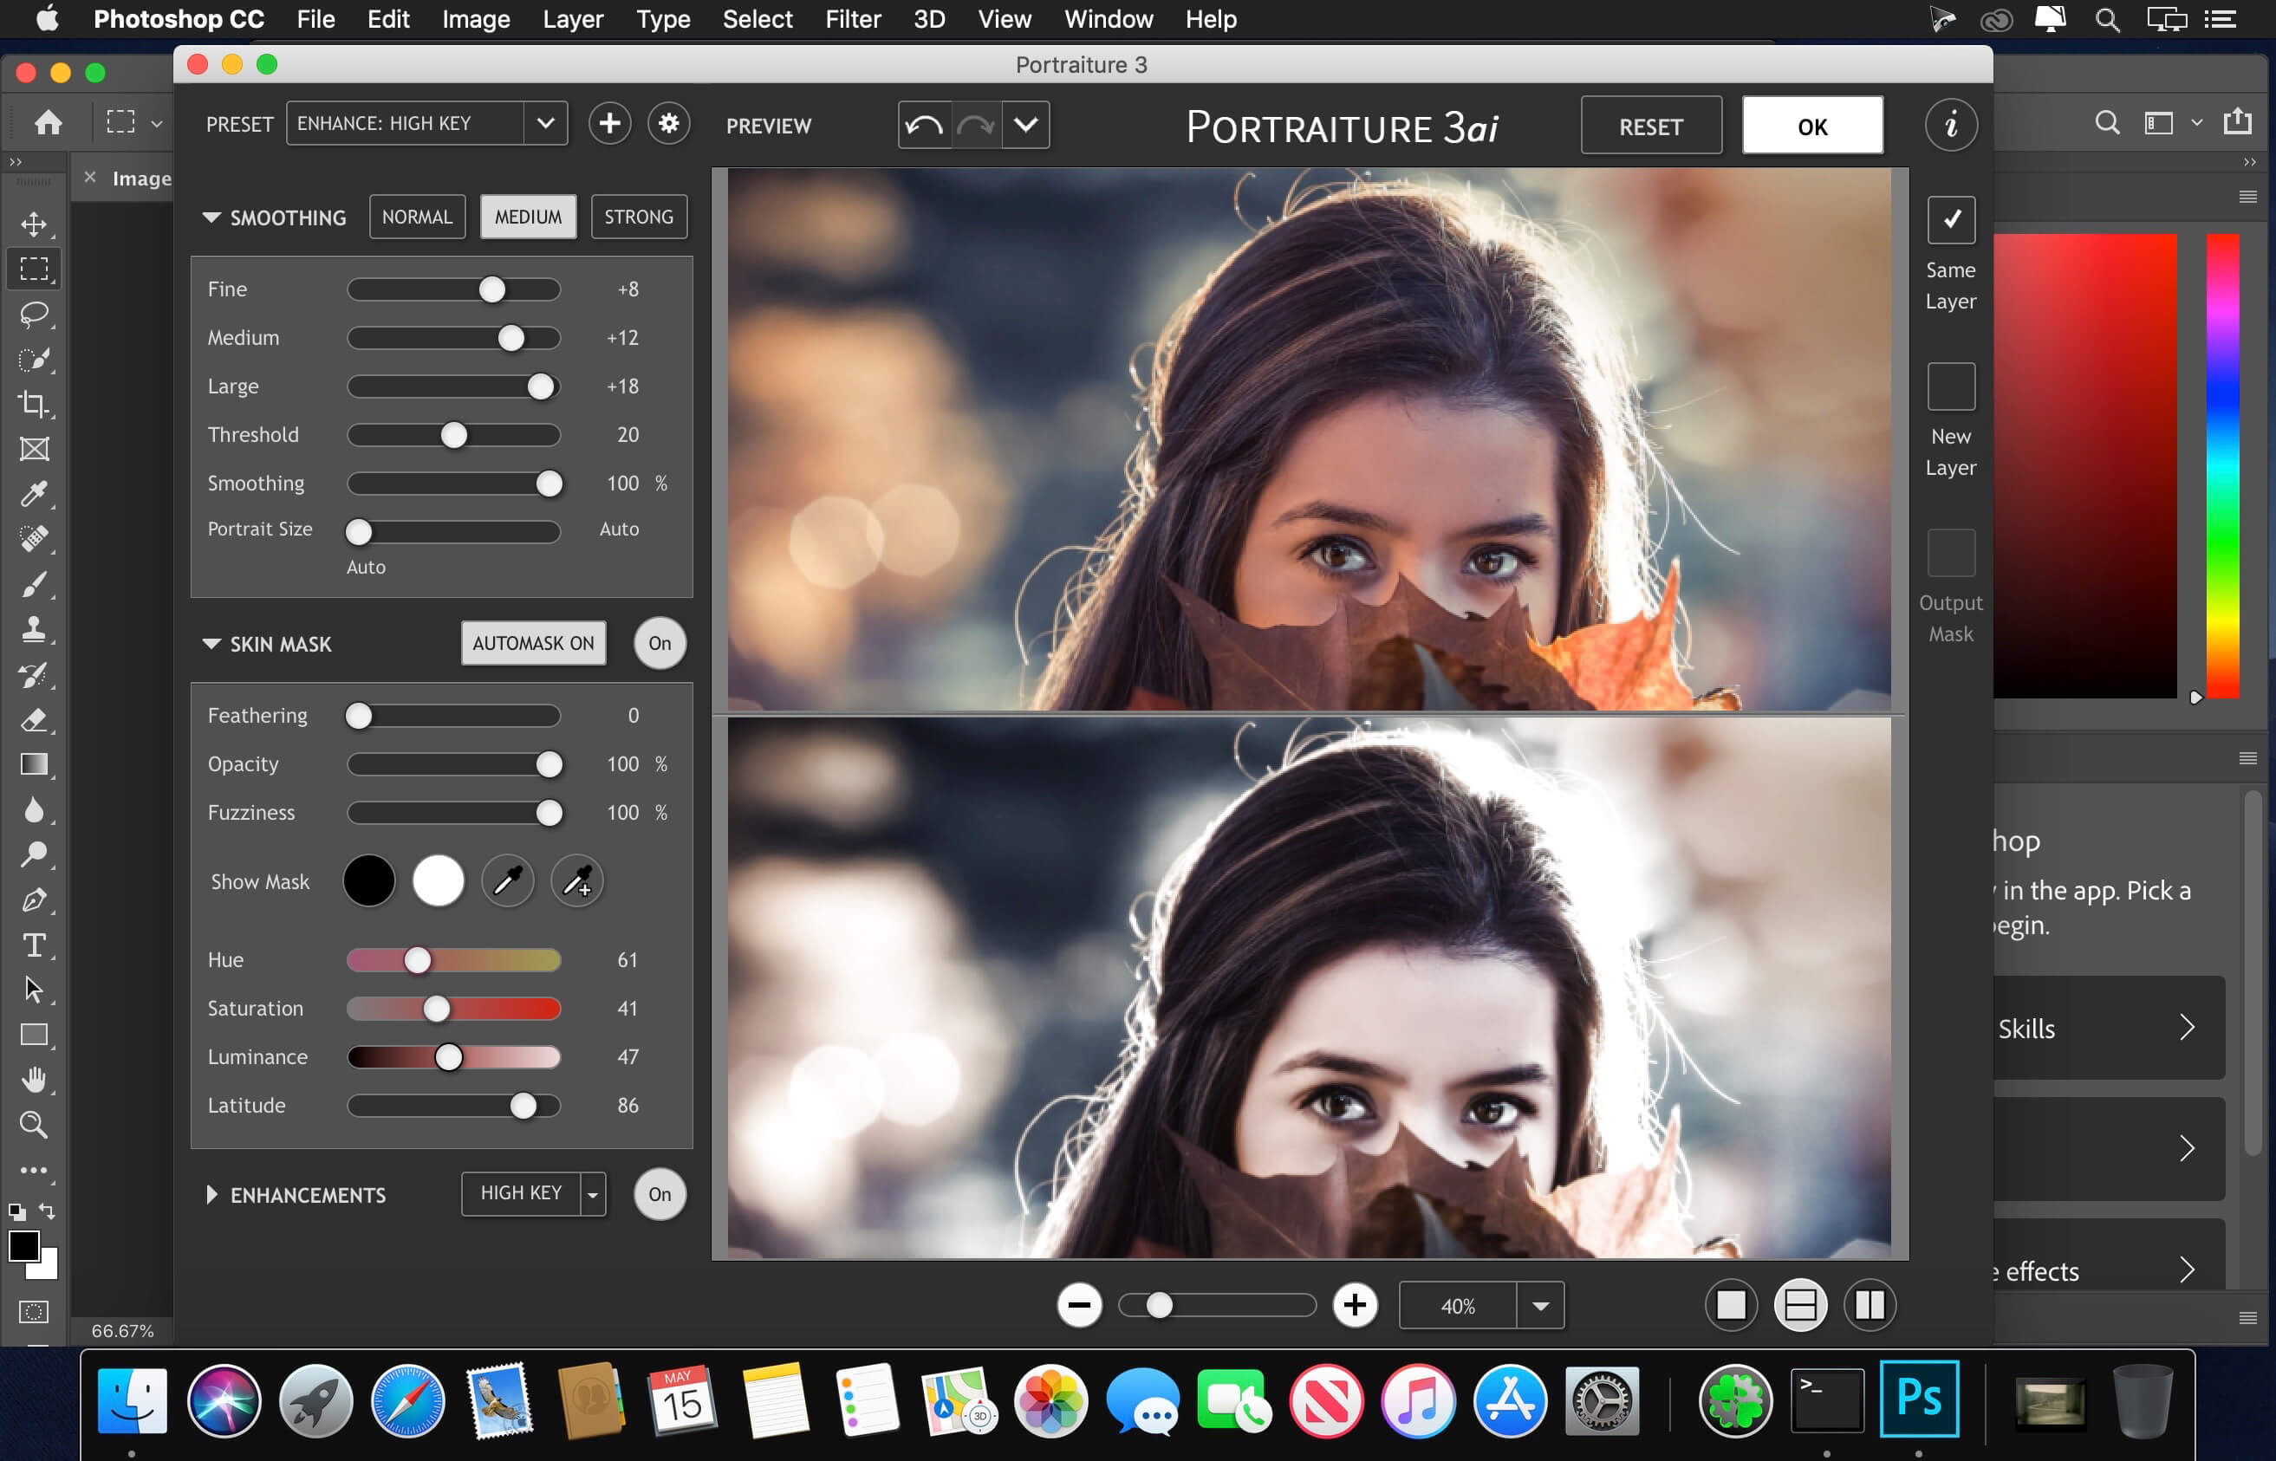
Task: Enable Same Layer output checkbox
Action: 1951,219
